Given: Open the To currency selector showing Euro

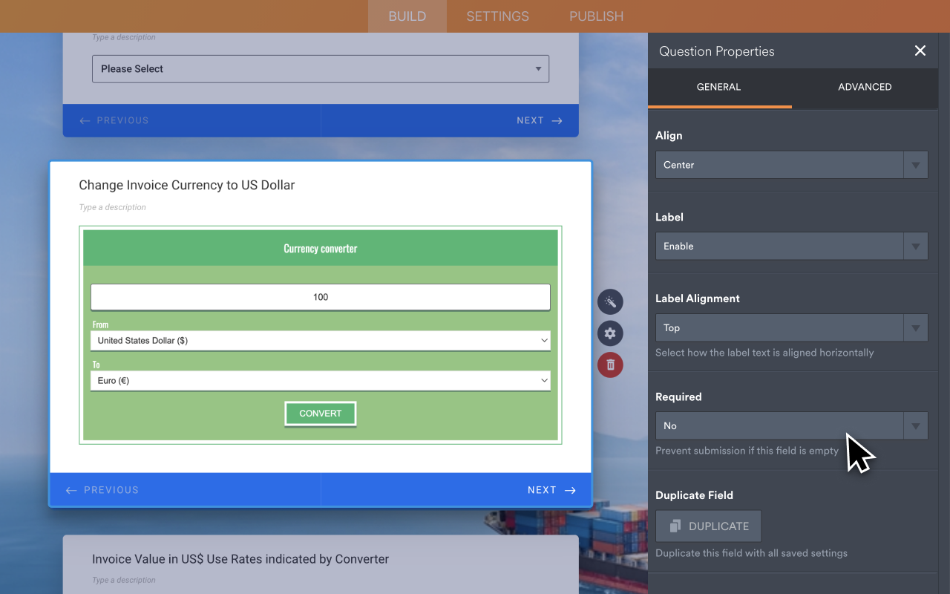Looking at the screenshot, I should (x=320, y=380).
